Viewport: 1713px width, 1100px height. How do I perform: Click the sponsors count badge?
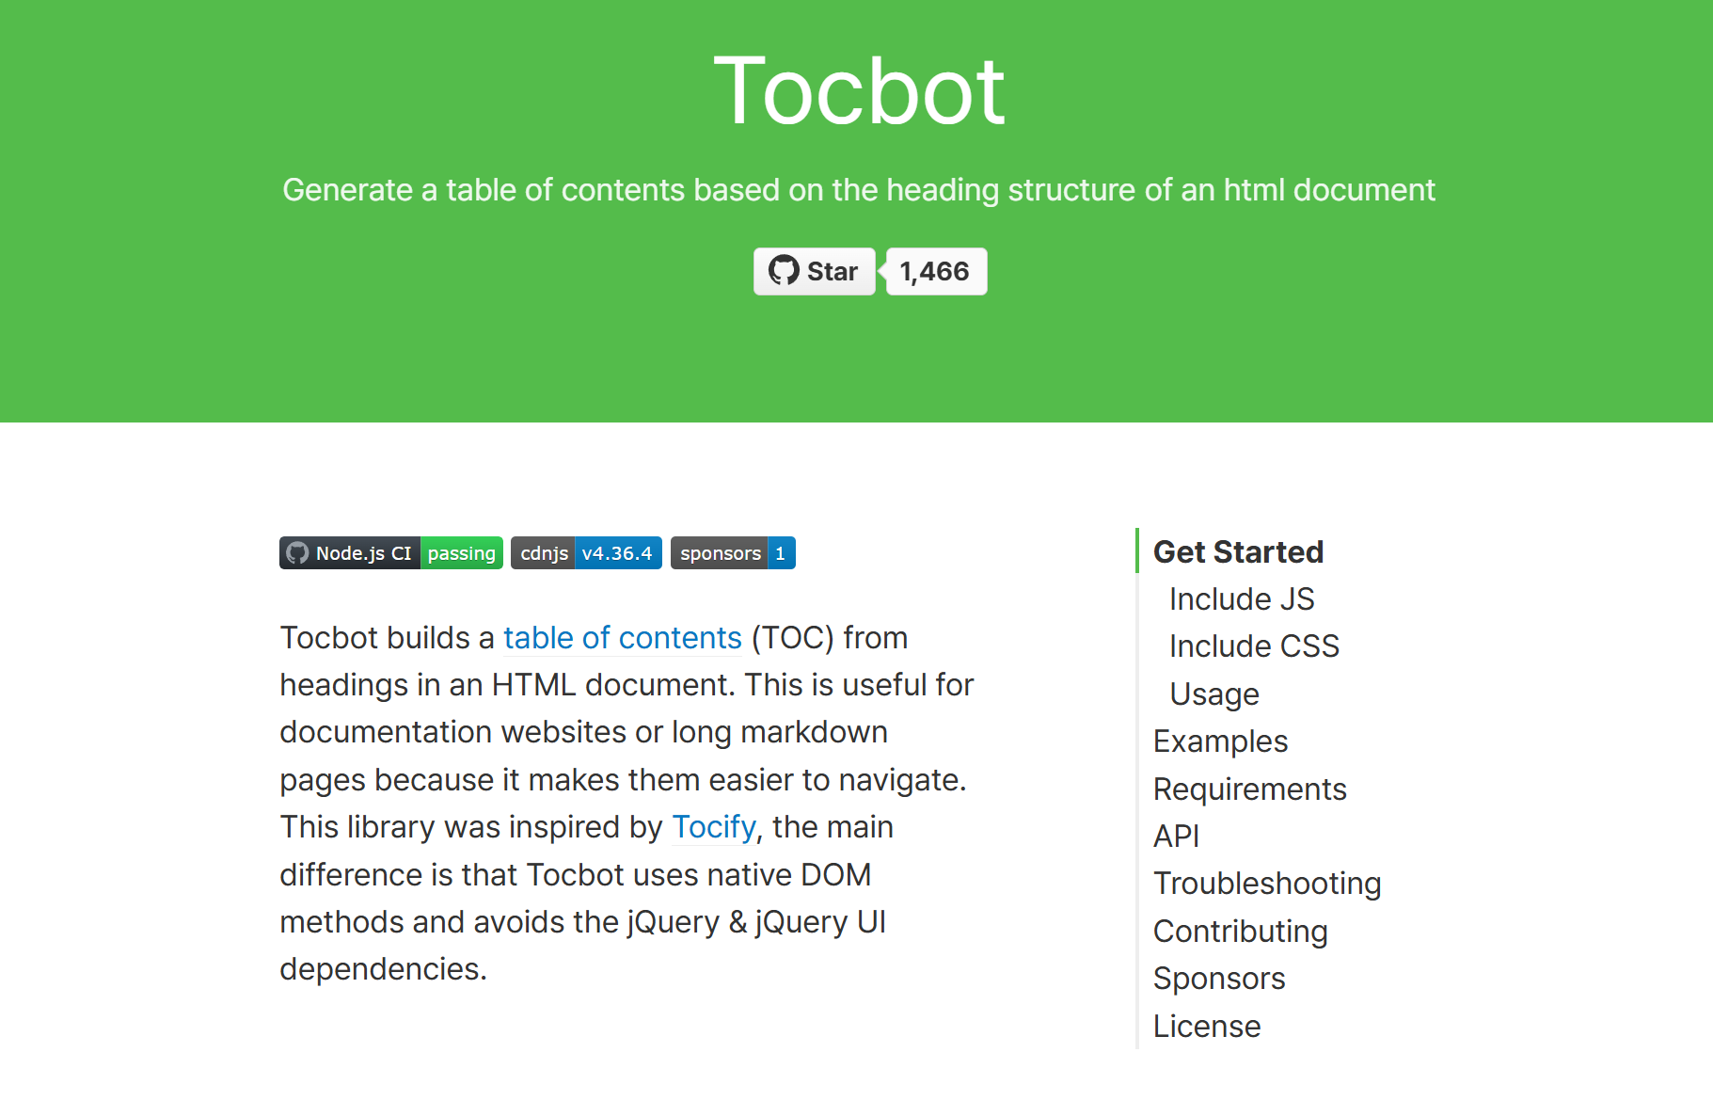pos(732,553)
